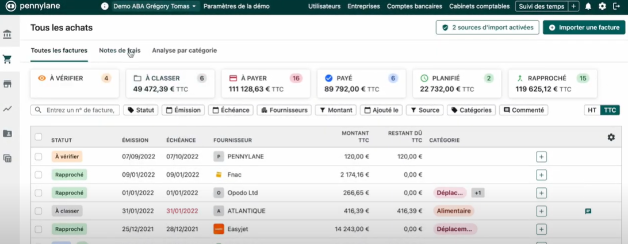Image resolution: width=628 pixels, height=244 pixels.
Task: Select the À vérifier summary card
Action: [x=75, y=84]
